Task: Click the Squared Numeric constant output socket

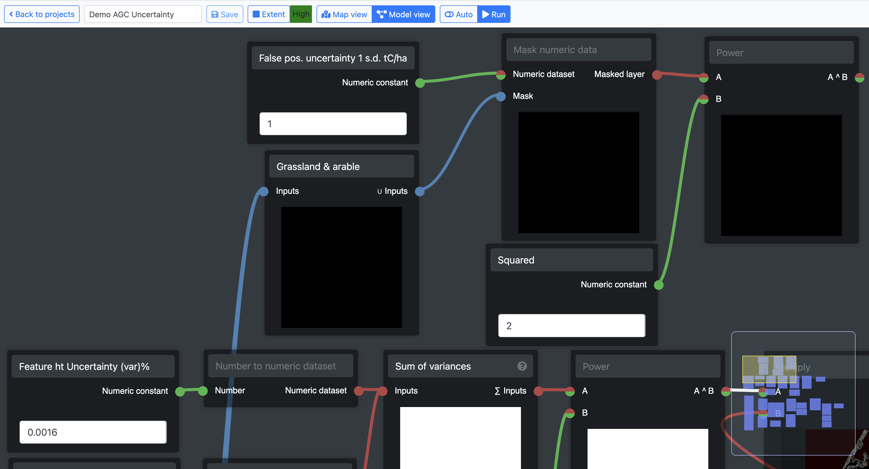Action: tap(658, 285)
